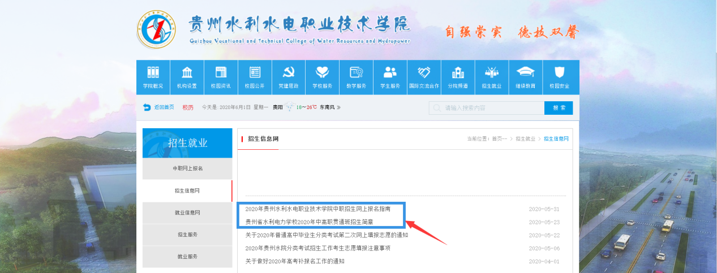Open the 学院概况 navigation icon

(x=153, y=72)
